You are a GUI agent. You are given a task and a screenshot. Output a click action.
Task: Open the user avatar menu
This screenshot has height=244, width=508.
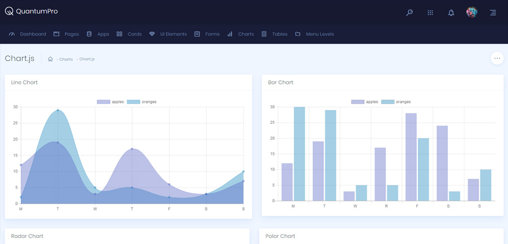(472, 12)
